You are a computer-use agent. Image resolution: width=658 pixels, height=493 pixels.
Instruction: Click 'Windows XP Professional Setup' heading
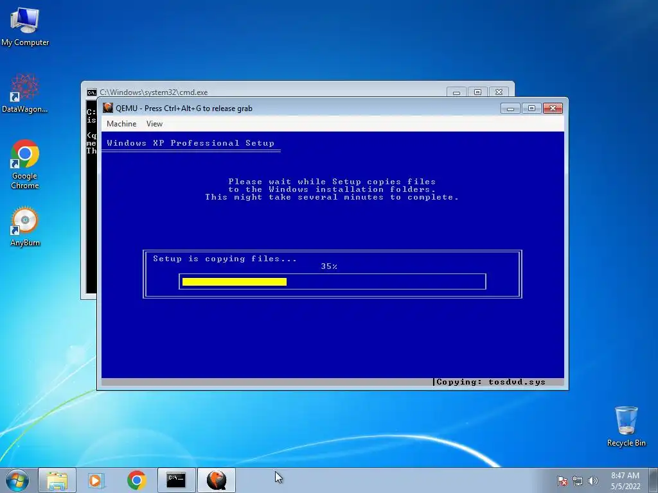(x=190, y=143)
